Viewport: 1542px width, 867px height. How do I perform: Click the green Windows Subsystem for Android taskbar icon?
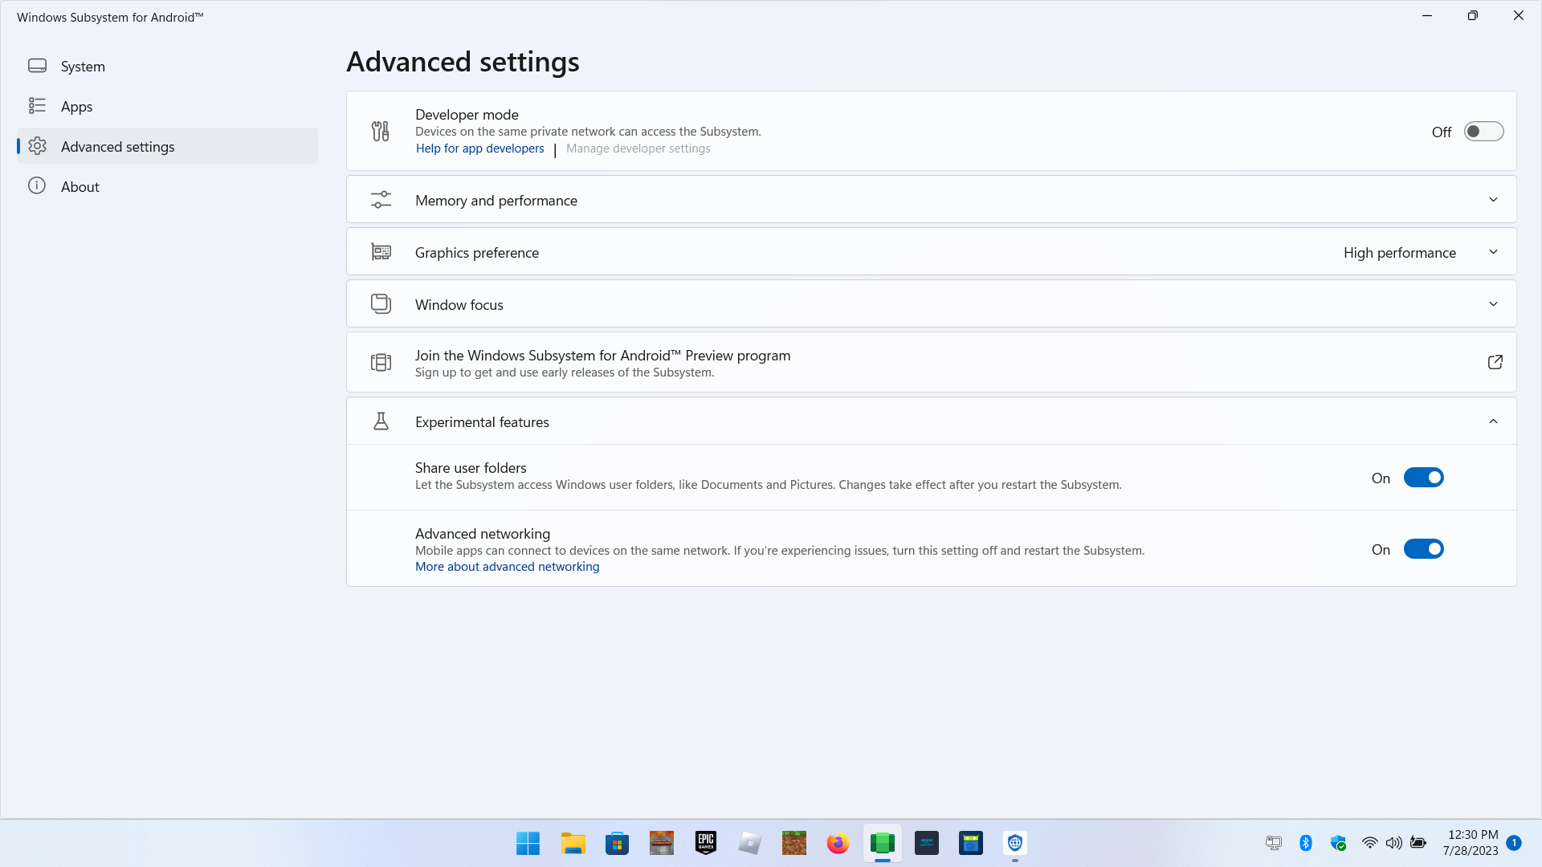(883, 843)
